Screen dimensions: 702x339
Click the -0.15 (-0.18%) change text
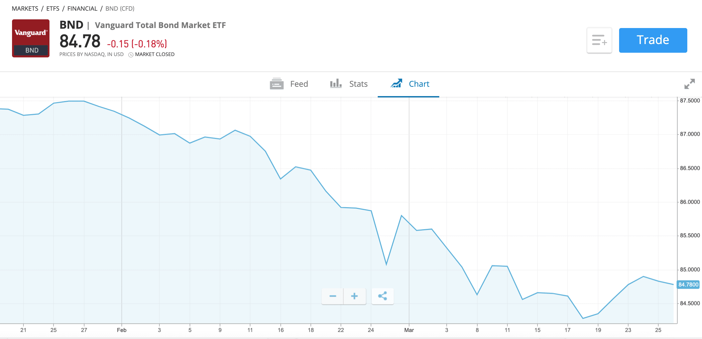click(137, 44)
